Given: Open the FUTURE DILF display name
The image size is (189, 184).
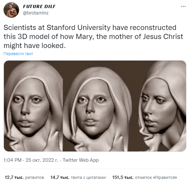Looking at the screenshot, I should 39,6.
